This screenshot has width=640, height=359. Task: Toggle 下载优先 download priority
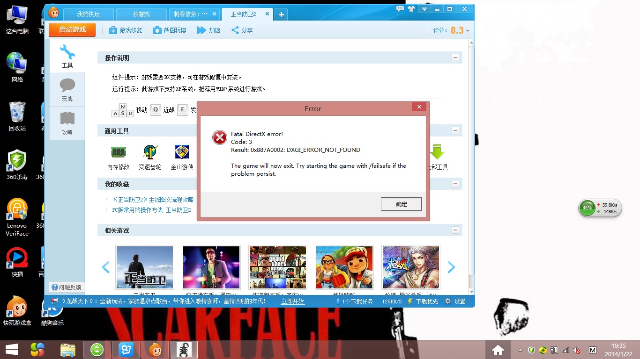click(x=423, y=302)
